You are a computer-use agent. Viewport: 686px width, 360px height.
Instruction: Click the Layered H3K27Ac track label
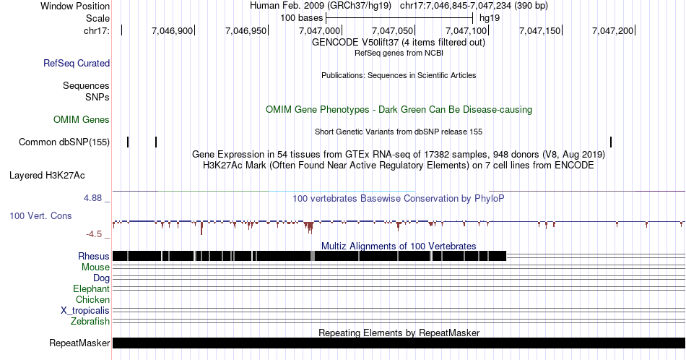click(x=47, y=175)
